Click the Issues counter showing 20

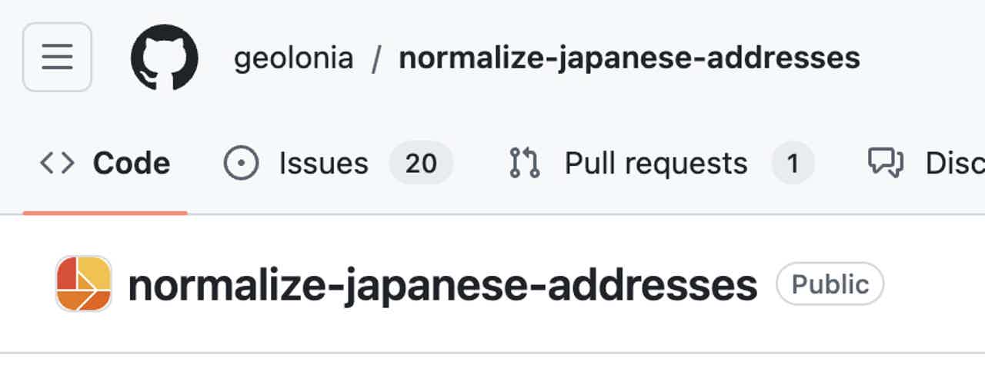click(420, 163)
